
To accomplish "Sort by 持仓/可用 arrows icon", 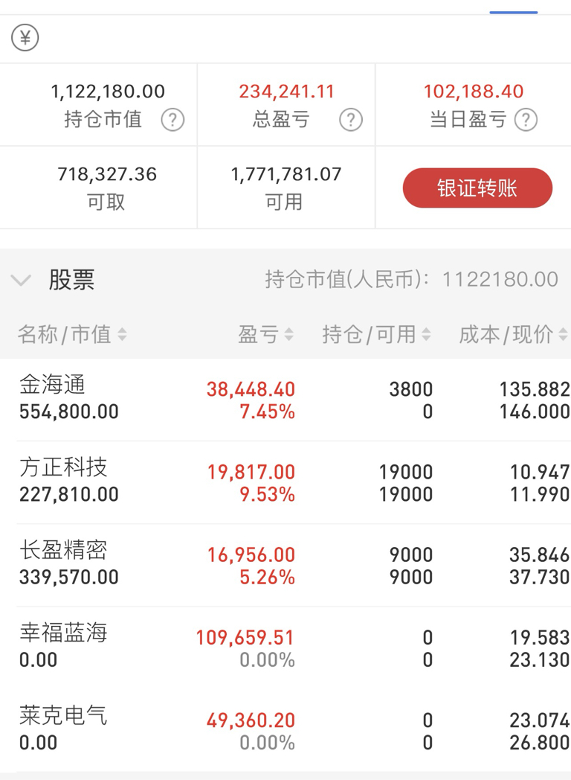I will [426, 334].
